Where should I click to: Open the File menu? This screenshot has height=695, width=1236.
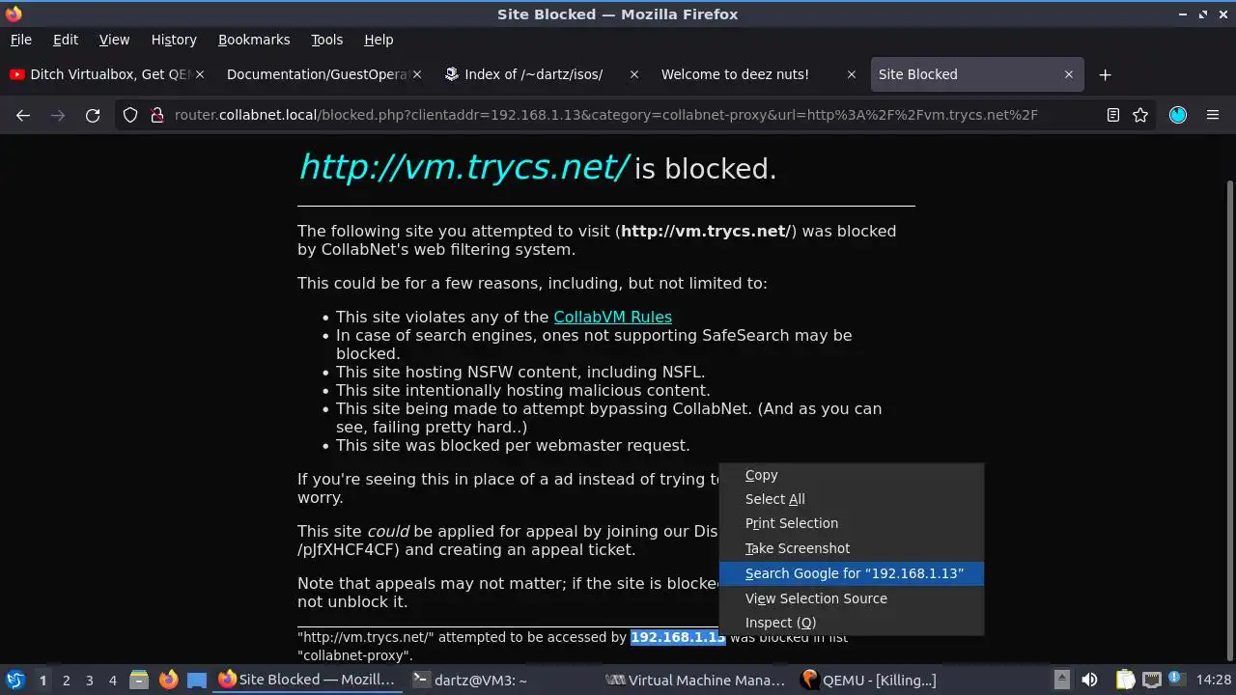[20, 40]
